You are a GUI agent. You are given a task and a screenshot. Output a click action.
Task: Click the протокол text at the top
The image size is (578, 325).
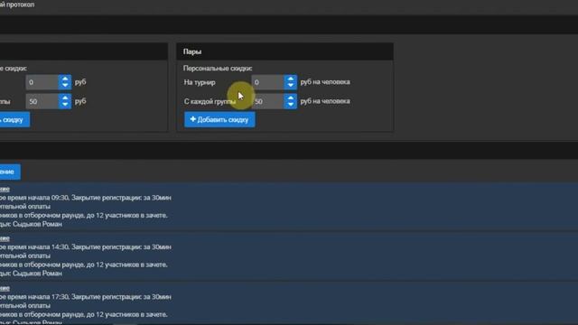pyautogui.click(x=21, y=5)
